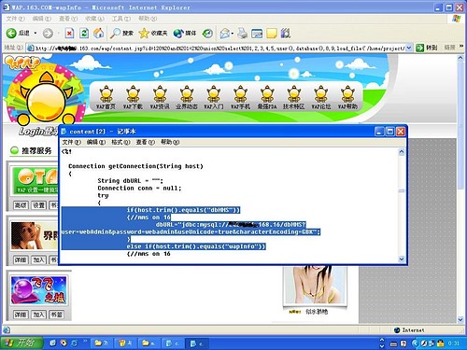Open 技术特区 nav icon
Image resolution: width=467 pixels, height=350 pixels.
294,97
